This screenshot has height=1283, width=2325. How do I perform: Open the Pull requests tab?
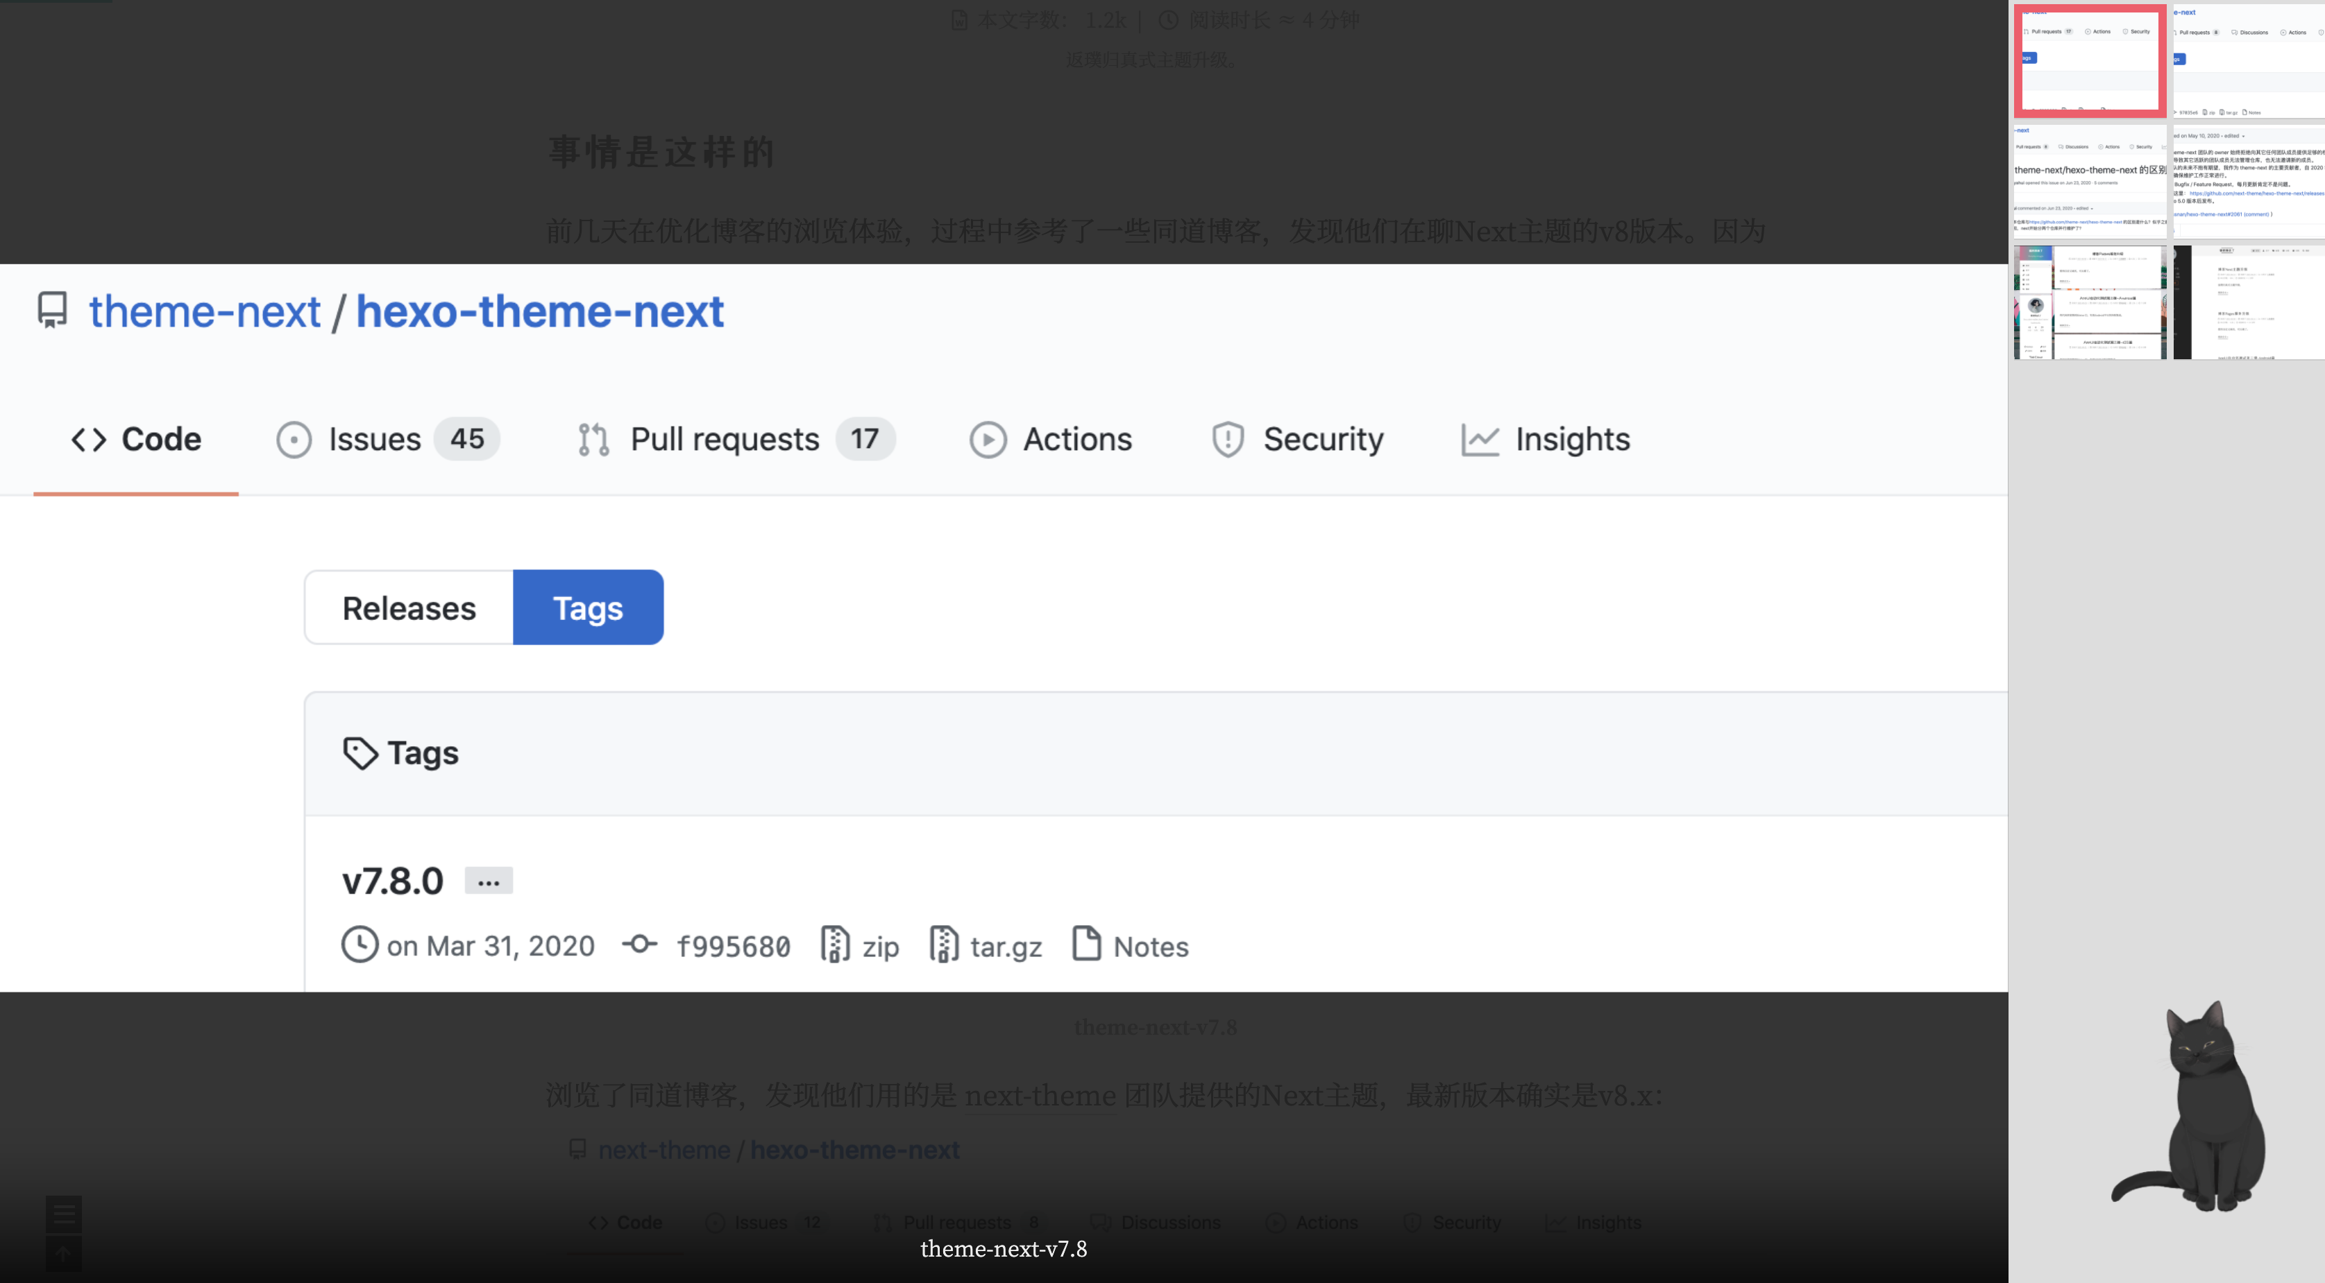(725, 440)
